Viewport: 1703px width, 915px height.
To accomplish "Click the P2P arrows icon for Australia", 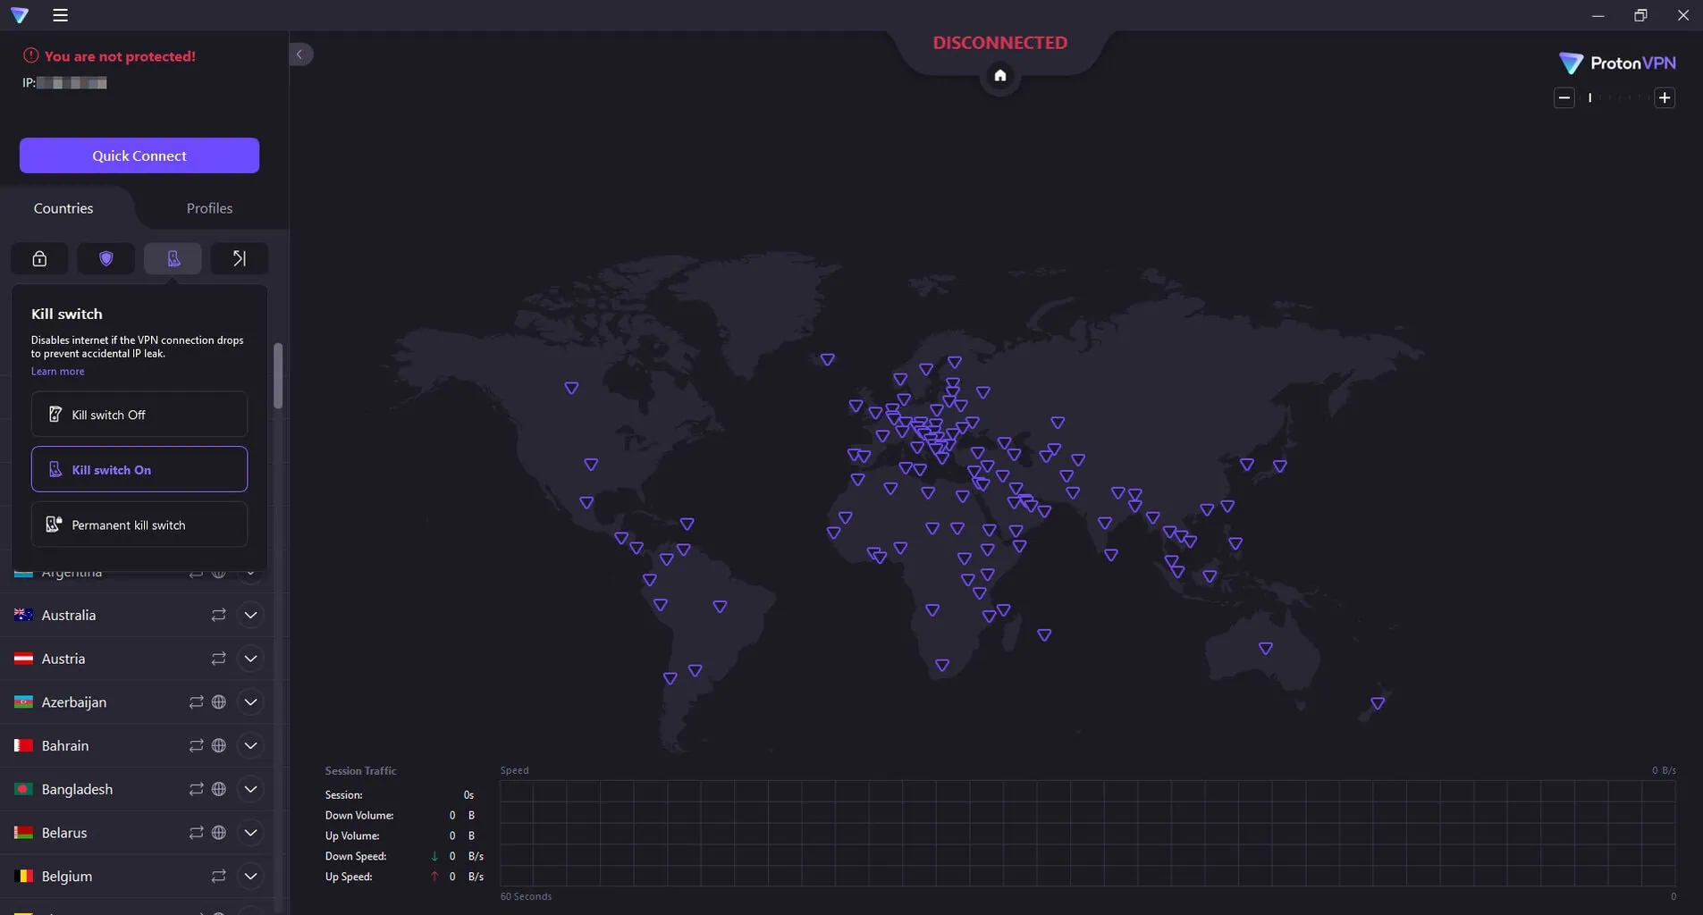I will click(218, 616).
